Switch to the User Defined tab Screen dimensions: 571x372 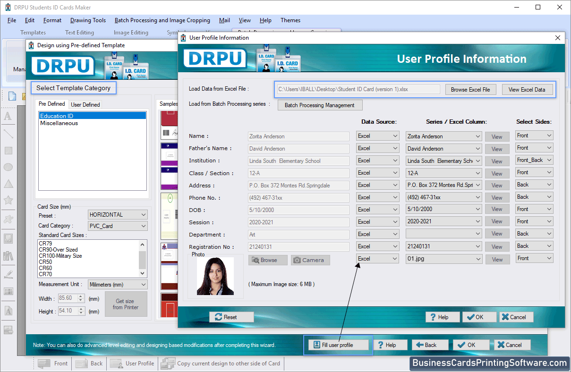coord(85,105)
